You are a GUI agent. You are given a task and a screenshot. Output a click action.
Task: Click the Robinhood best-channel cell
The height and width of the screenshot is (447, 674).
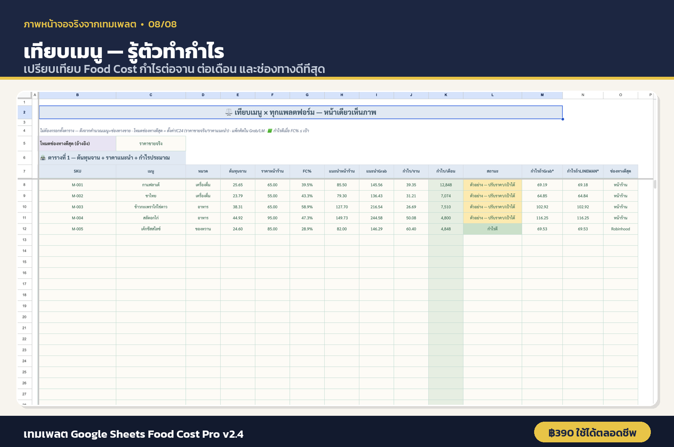(621, 229)
